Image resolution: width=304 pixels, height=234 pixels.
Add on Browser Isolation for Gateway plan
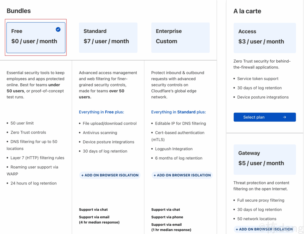(264, 229)
